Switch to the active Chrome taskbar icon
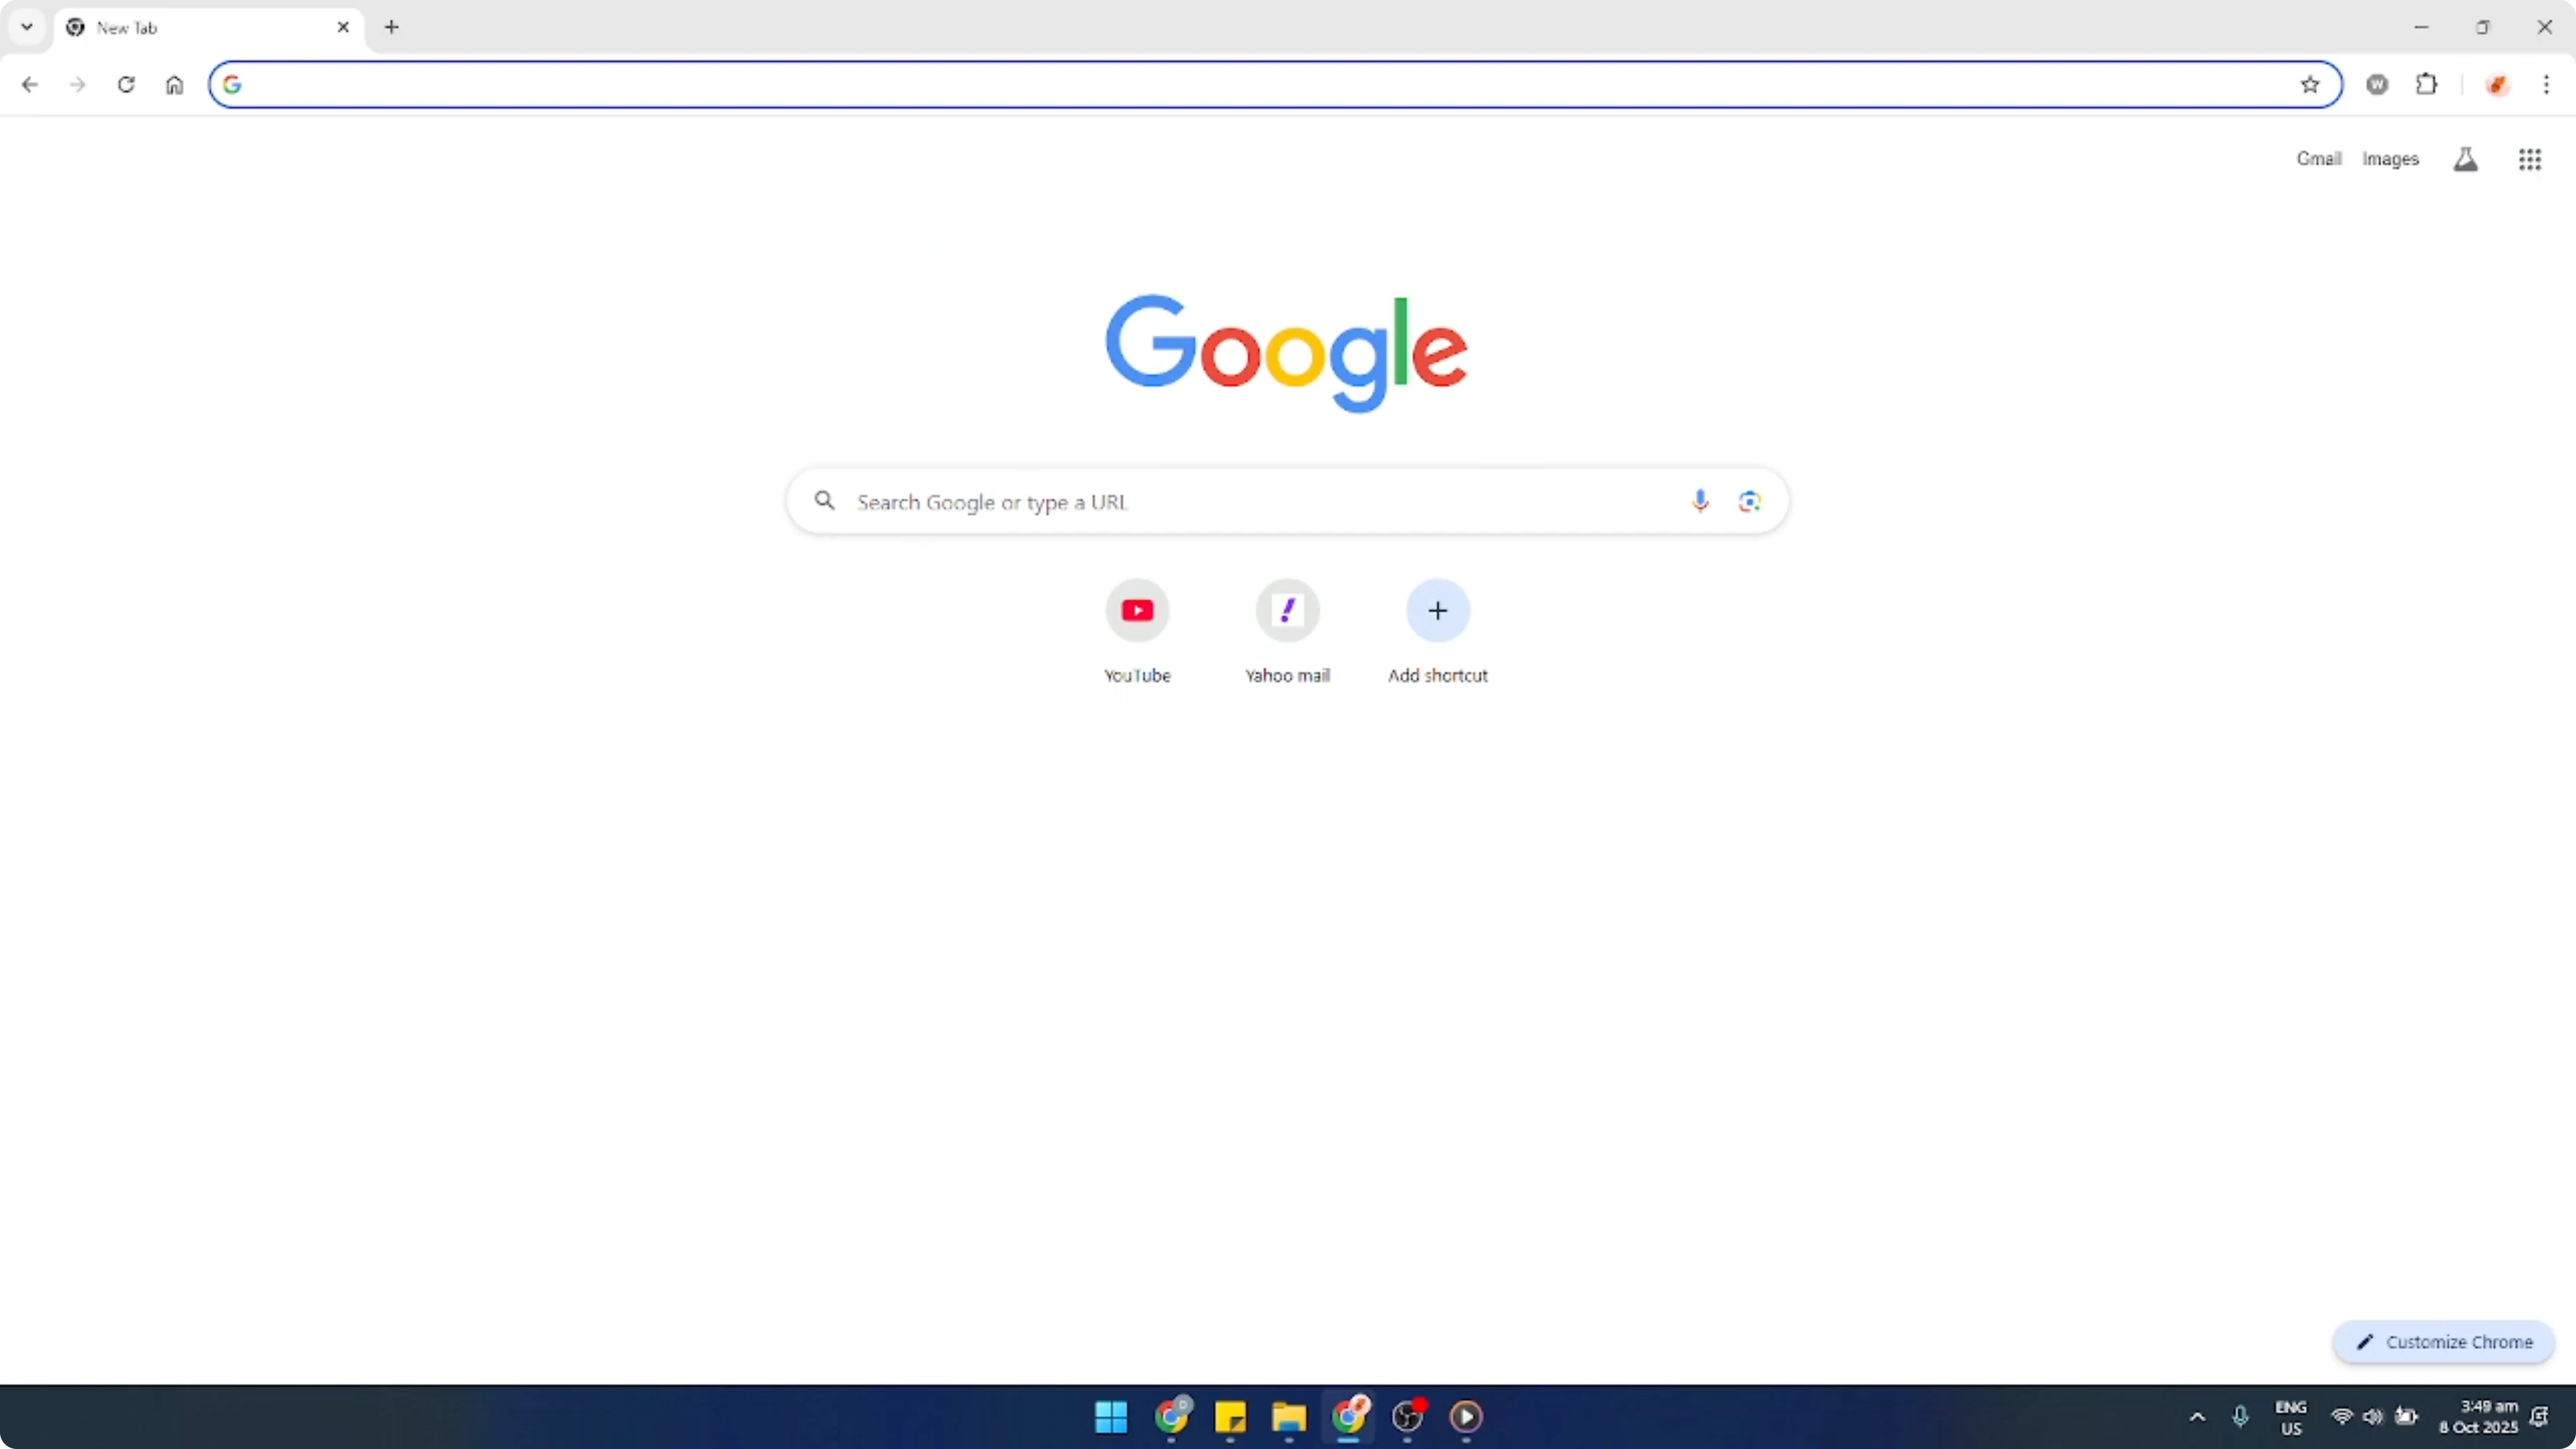2576x1449 pixels. (x=1348, y=1416)
